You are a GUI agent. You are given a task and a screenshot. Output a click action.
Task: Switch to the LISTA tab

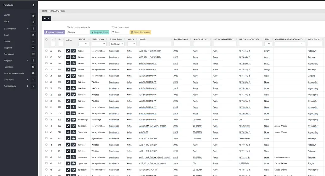(46, 19)
